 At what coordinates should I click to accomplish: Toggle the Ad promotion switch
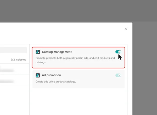pos(118,75)
